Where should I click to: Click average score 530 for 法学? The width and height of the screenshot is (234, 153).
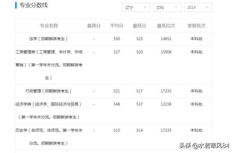tap(117, 39)
